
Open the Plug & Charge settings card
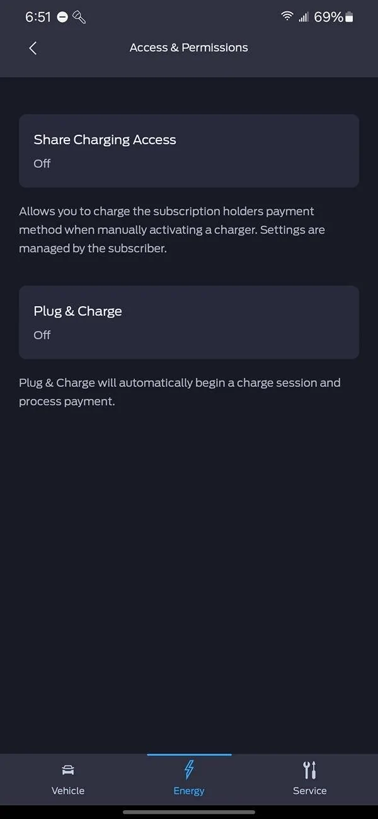[x=189, y=322]
